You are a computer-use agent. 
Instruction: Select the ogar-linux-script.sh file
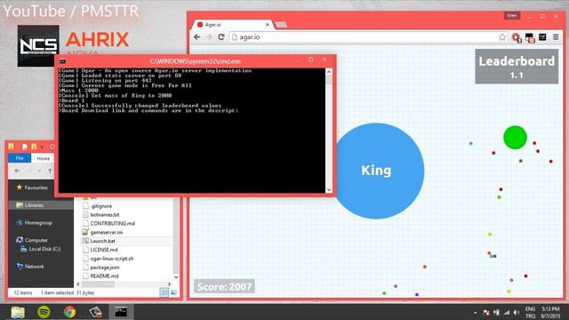click(x=111, y=259)
